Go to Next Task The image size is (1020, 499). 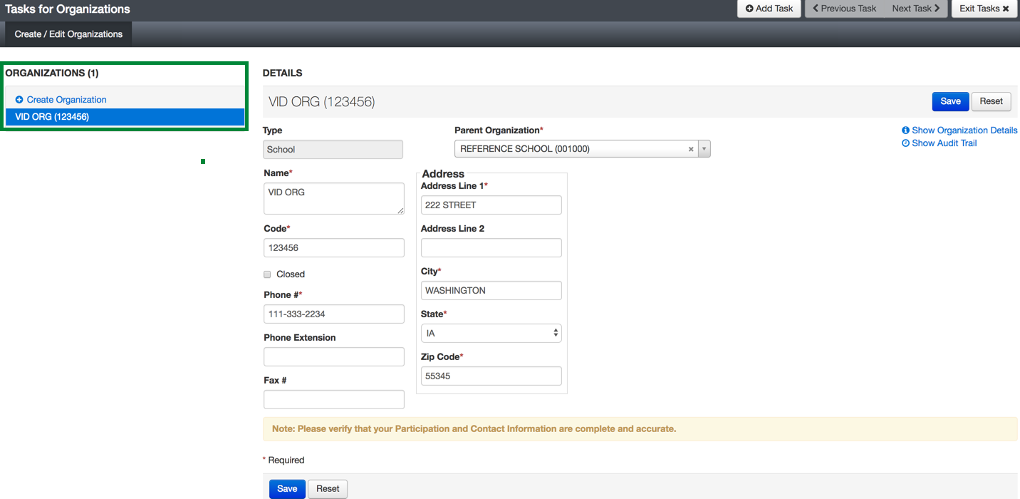pos(916,9)
